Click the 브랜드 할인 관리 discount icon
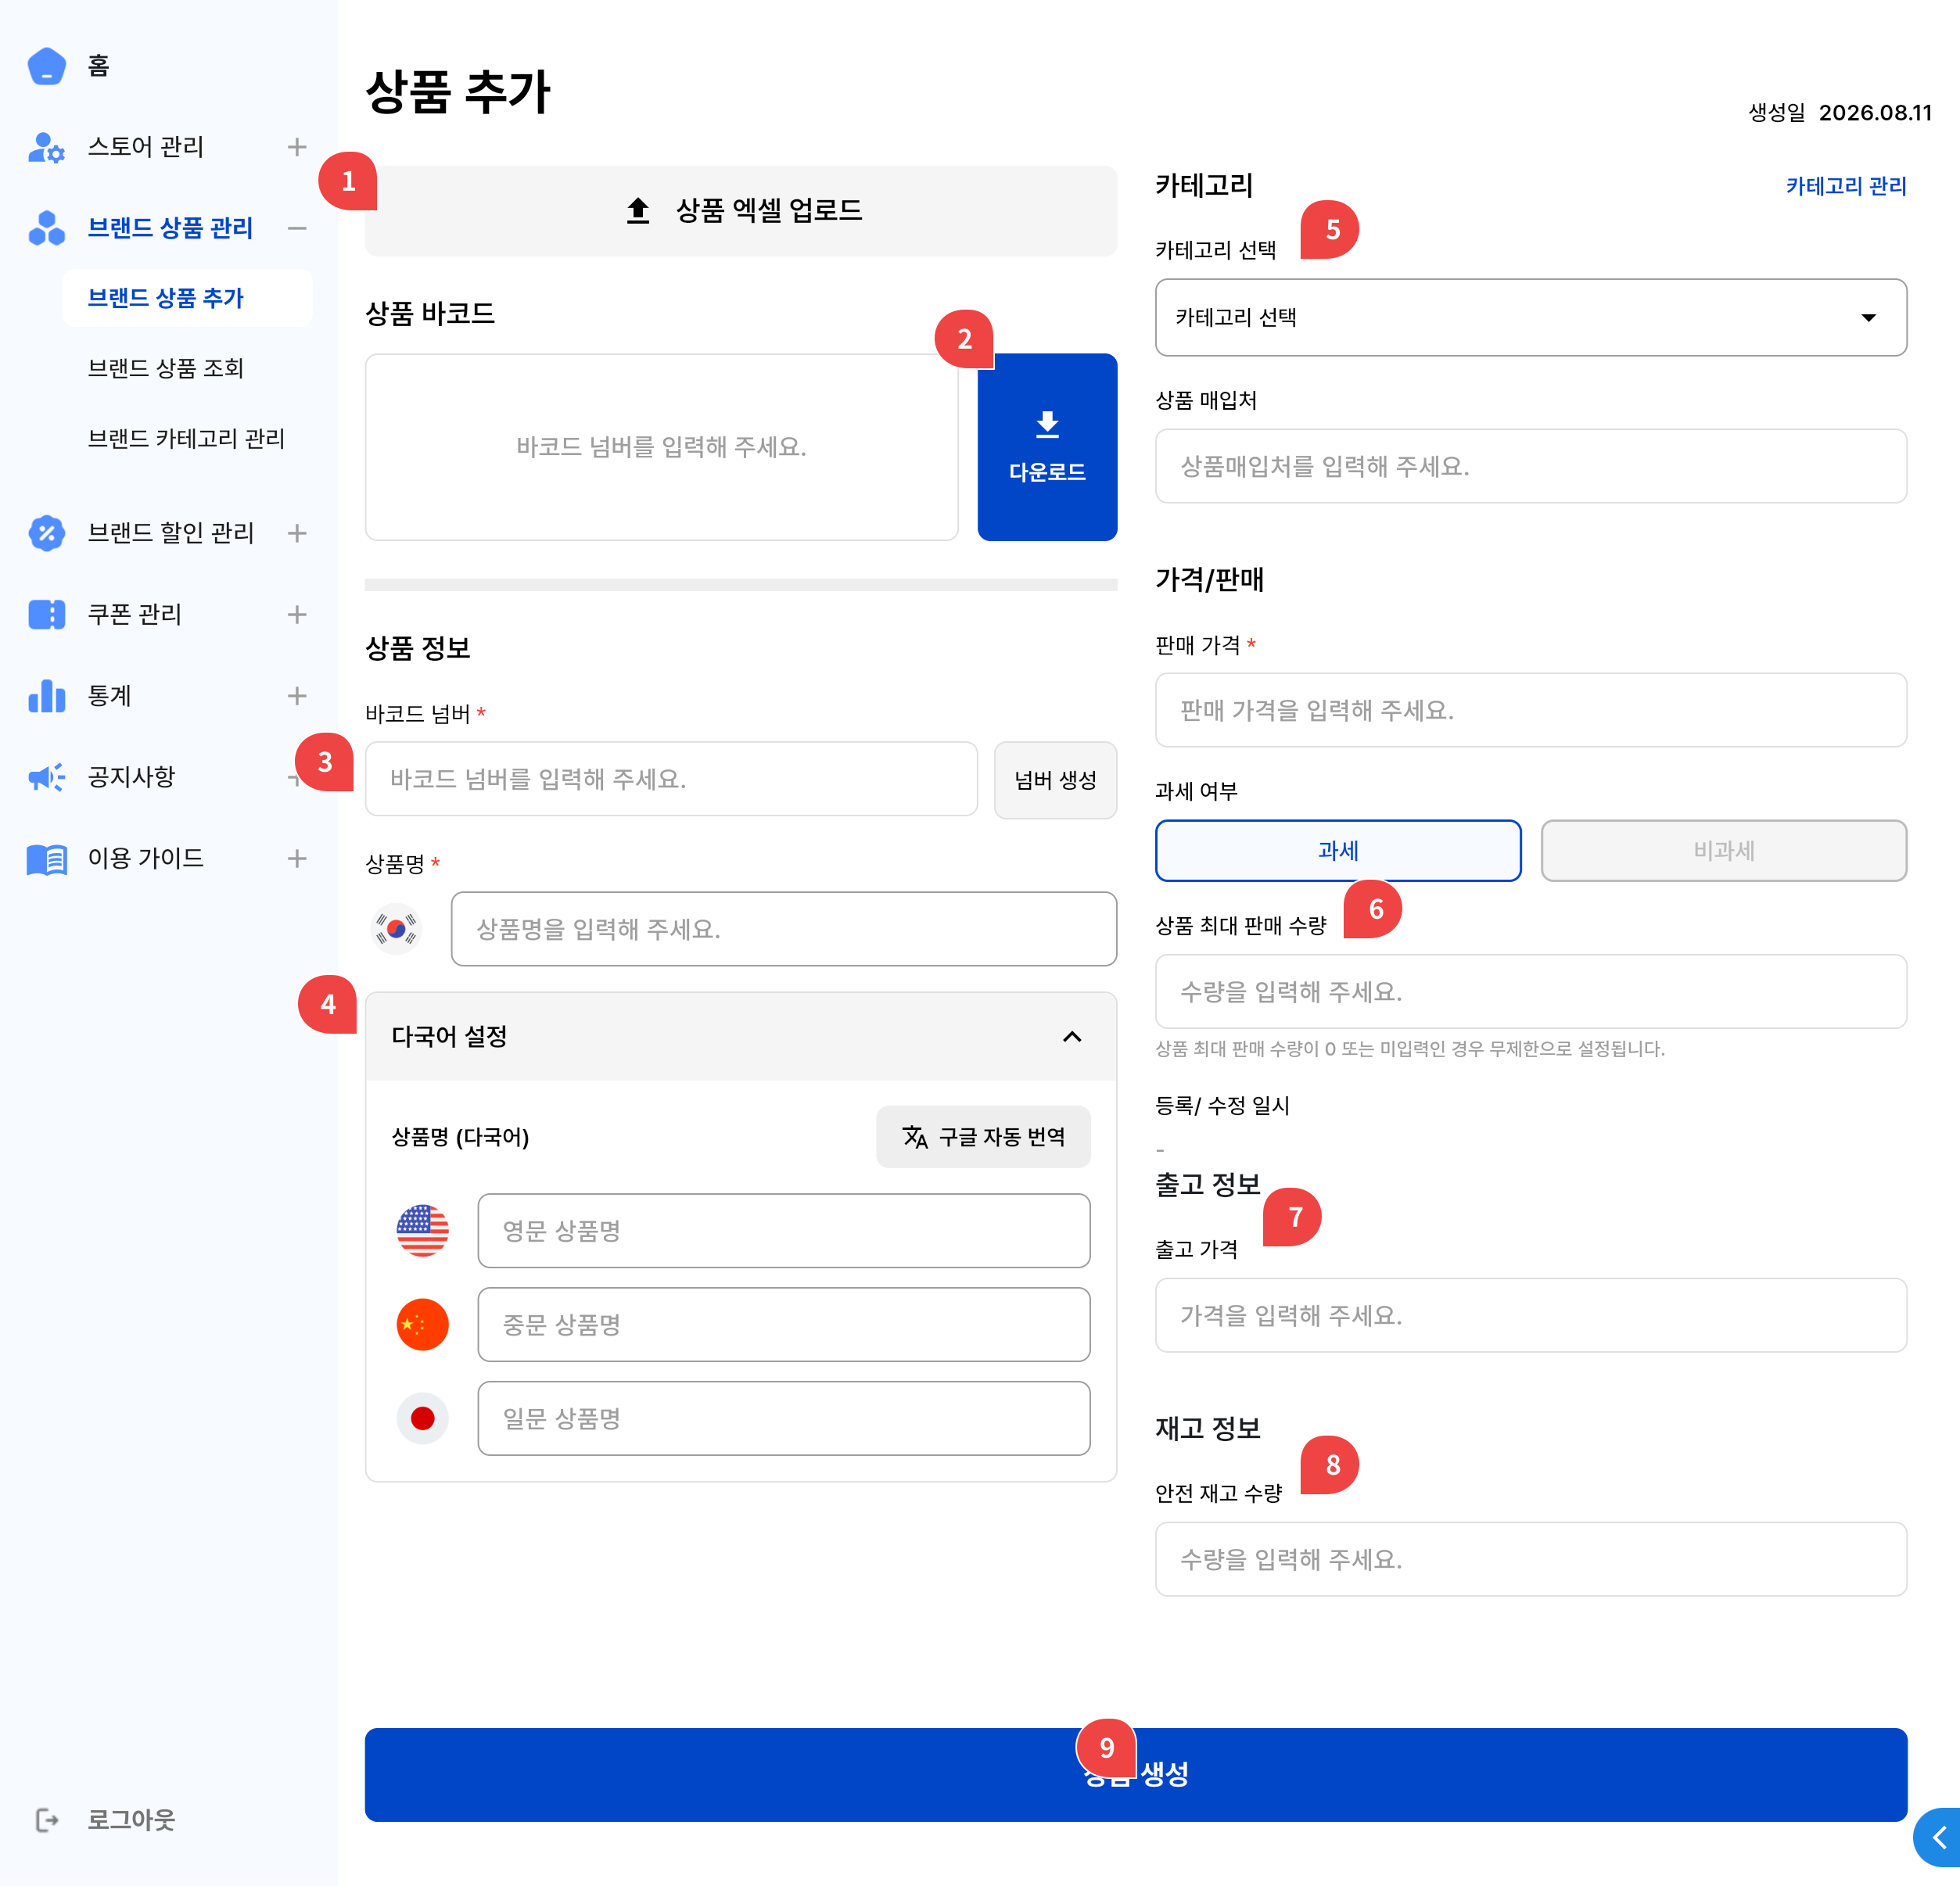The image size is (1960, 1886). click(47, 533)
